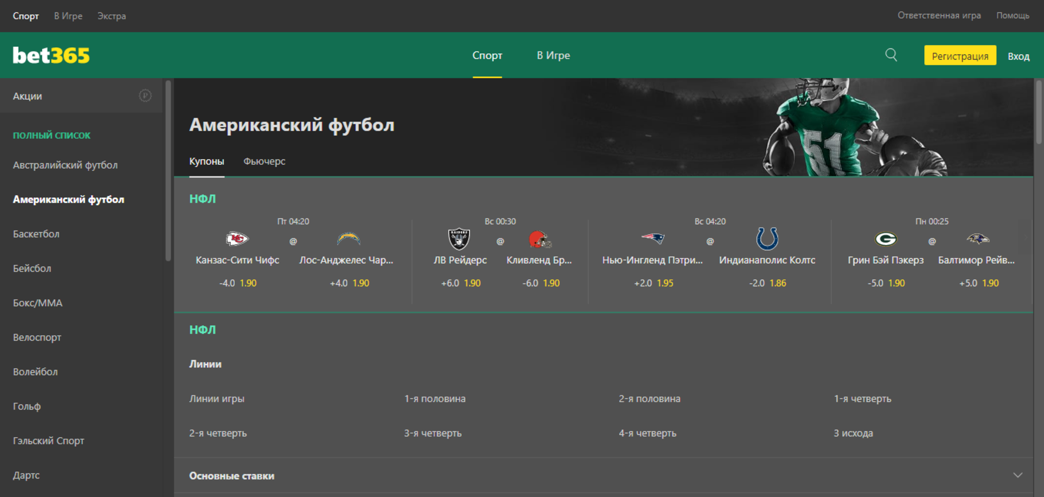The height and width of the screenshot is (497, 1044).
Task: Open Экстра in the top bar
Action: click(111, 16)
